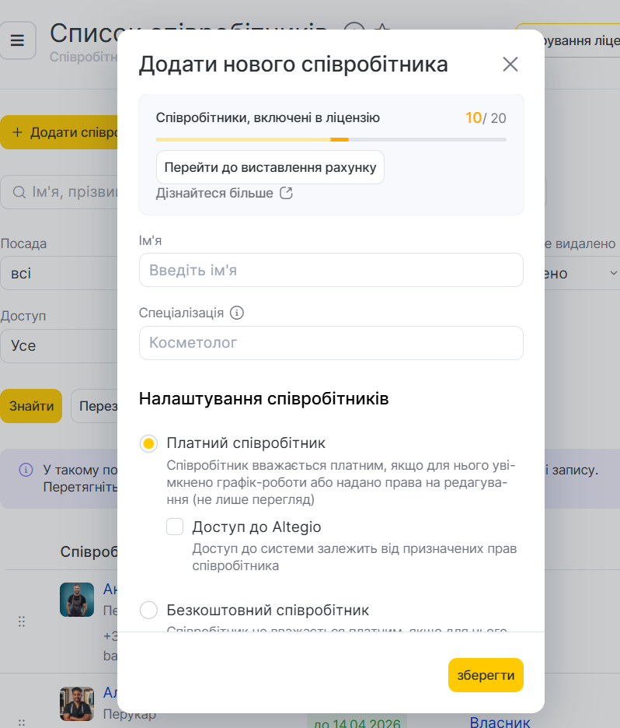Viewport: 620px width, 728px height.
Task: Click the license usage progress bar
Action: pos(331,140)
